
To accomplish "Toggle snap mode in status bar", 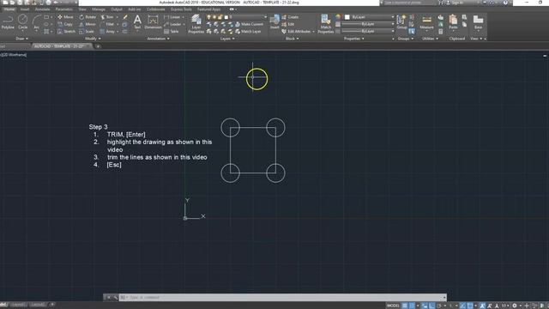I will pos(412,306).
